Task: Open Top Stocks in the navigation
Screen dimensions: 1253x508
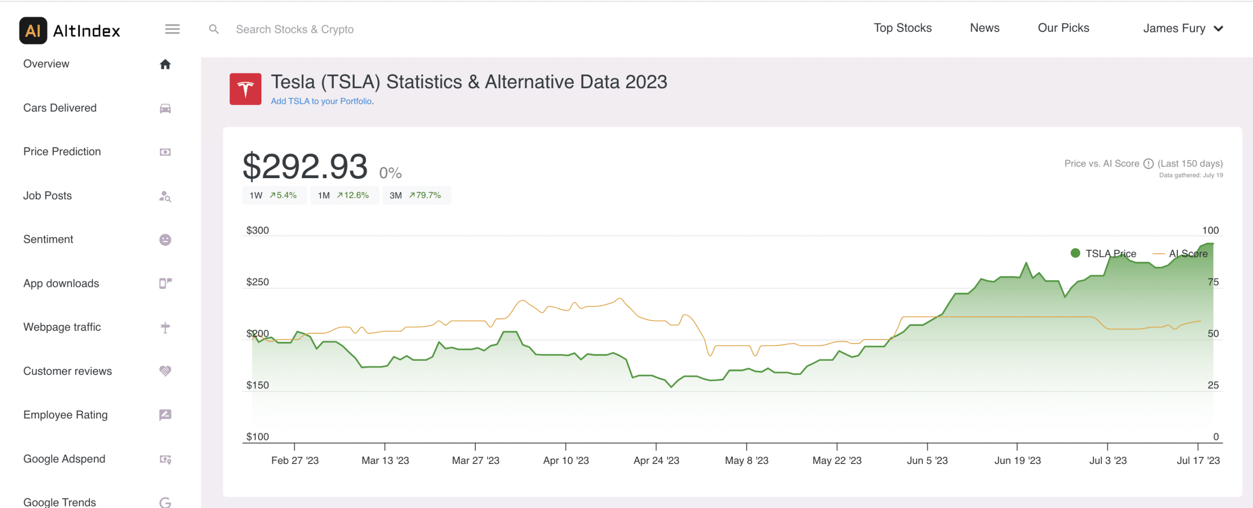Action: pyautogui.click(x=903, y=28)
